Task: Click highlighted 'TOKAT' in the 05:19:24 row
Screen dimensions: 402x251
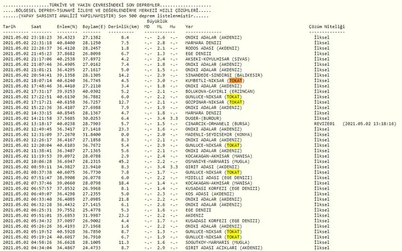Action: [x=233, y=237]
